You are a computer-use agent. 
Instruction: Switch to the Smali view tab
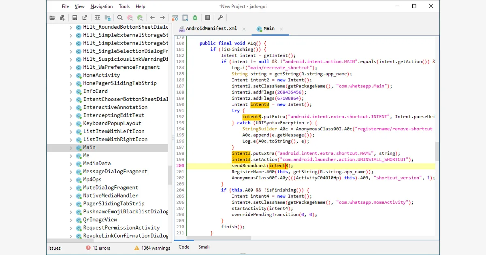point(204,247)
